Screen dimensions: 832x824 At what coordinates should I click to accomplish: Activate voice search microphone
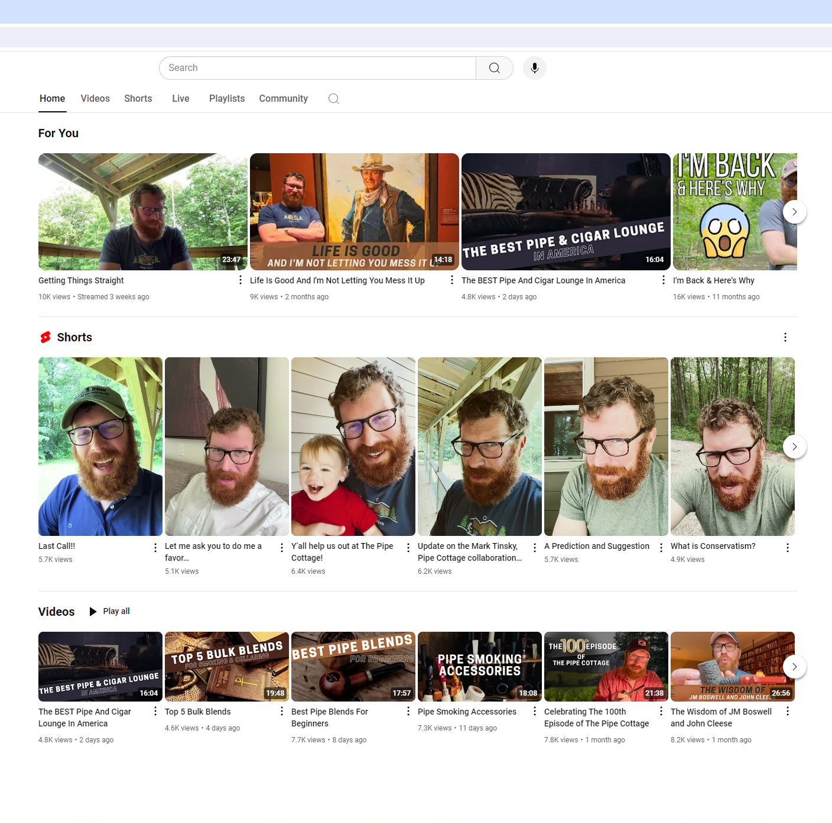pos(535,68)
